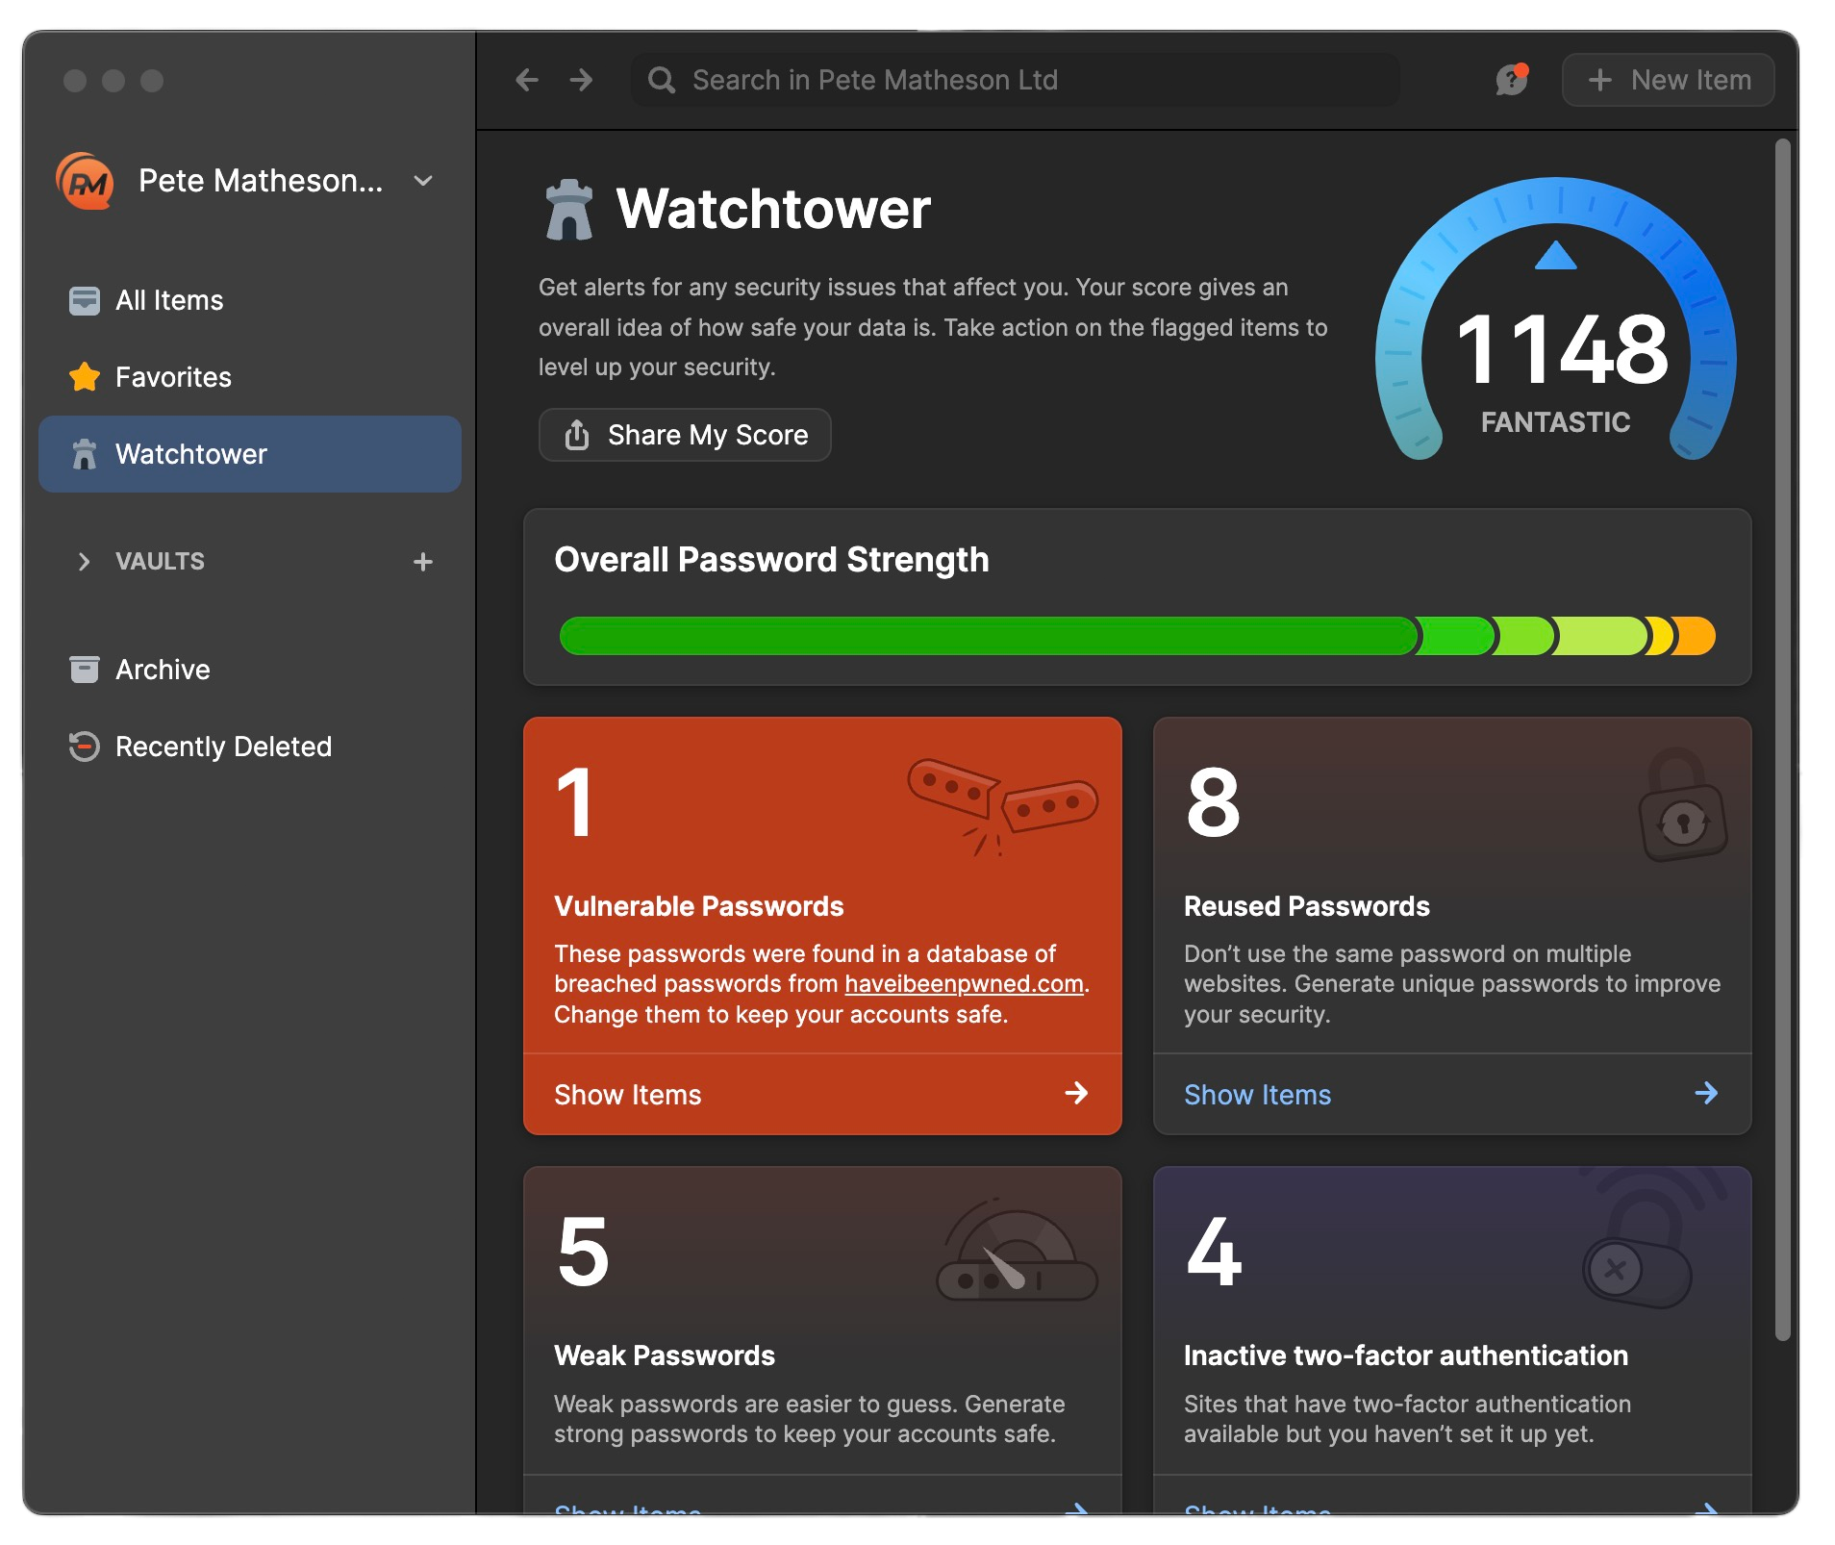The height and width of the screenshot is (1545, 1835).
Task: Click the Reused Passwords card title
Action: pos(1307,906)
